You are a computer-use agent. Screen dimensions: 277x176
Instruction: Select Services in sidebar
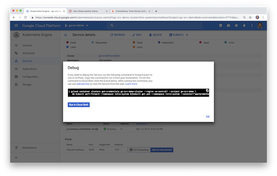pyautogui.click(x=27, y=61)
